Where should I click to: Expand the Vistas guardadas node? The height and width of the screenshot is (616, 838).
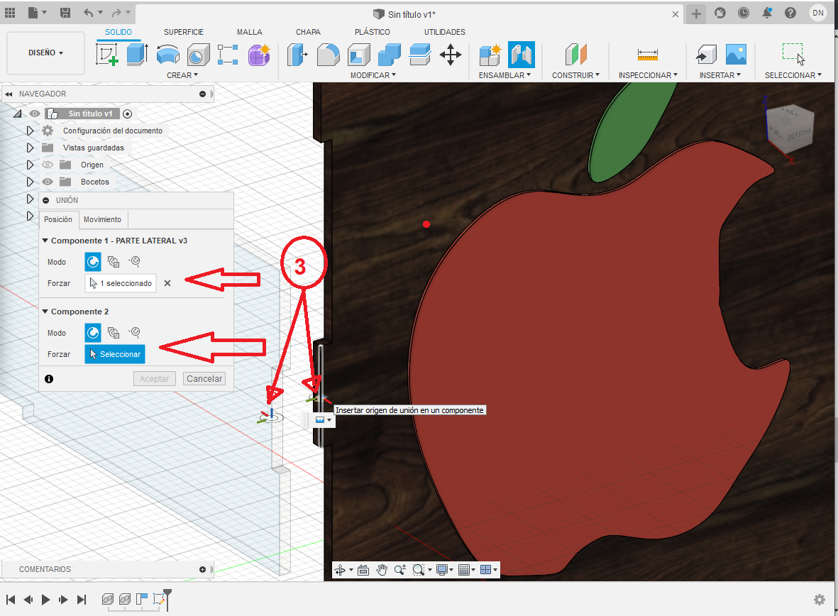(30, 148)
